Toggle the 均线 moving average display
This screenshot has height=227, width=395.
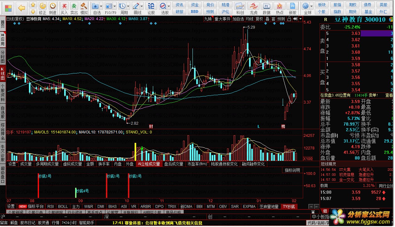(250, 19)
